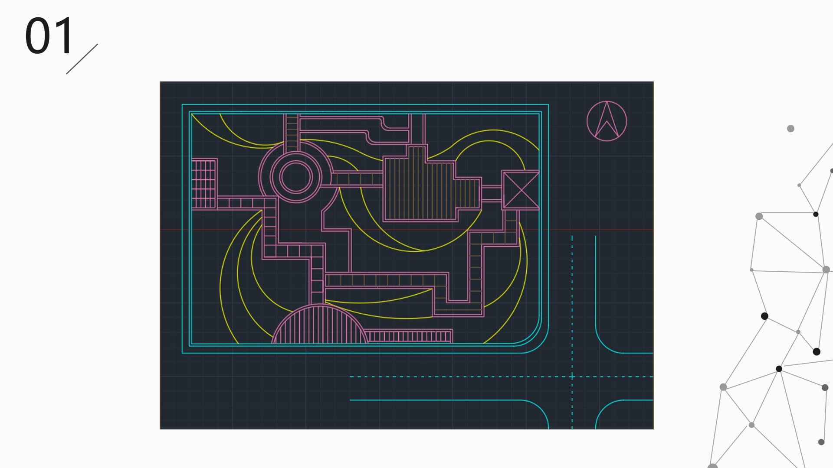
Task: Click the hatched semicircle at plan bottom
Action: coord(320,324)
